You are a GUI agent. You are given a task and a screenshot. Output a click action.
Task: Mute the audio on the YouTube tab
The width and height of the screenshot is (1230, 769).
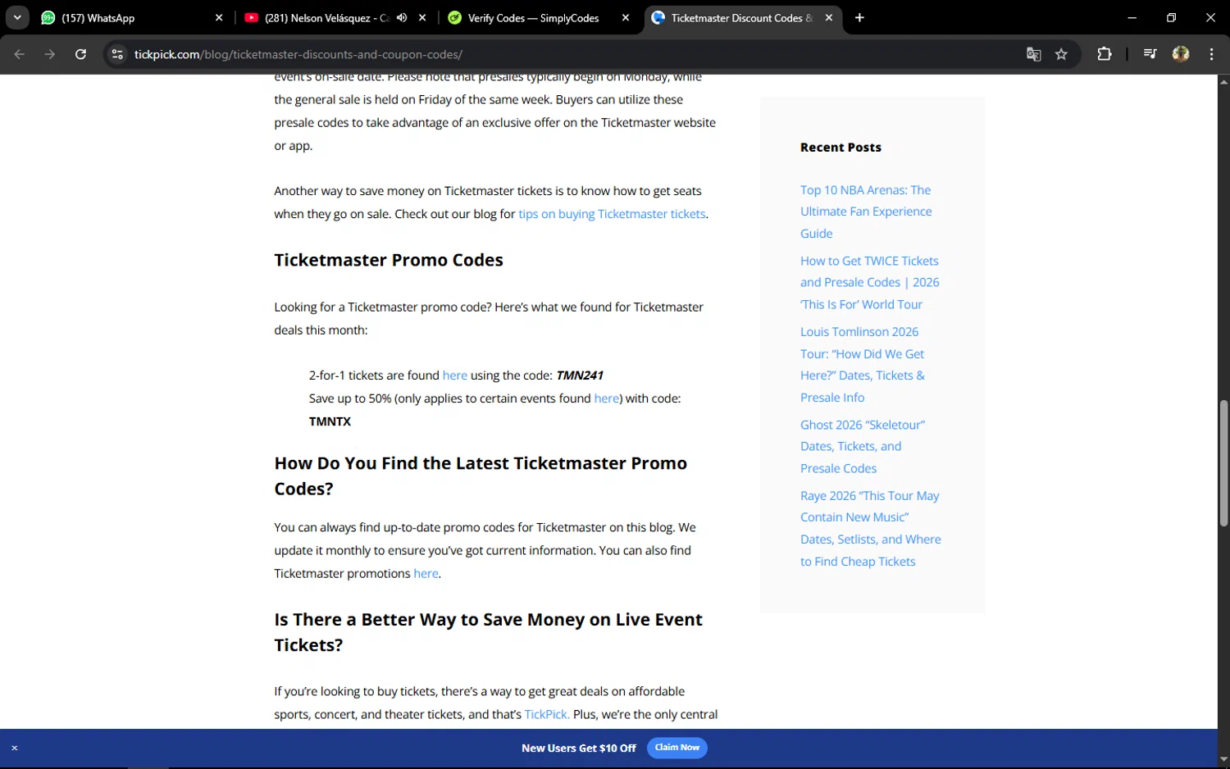click(402, 17)
